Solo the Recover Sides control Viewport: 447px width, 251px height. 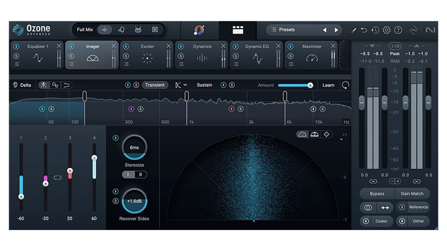pyautogui.click(x=115, y=201)
